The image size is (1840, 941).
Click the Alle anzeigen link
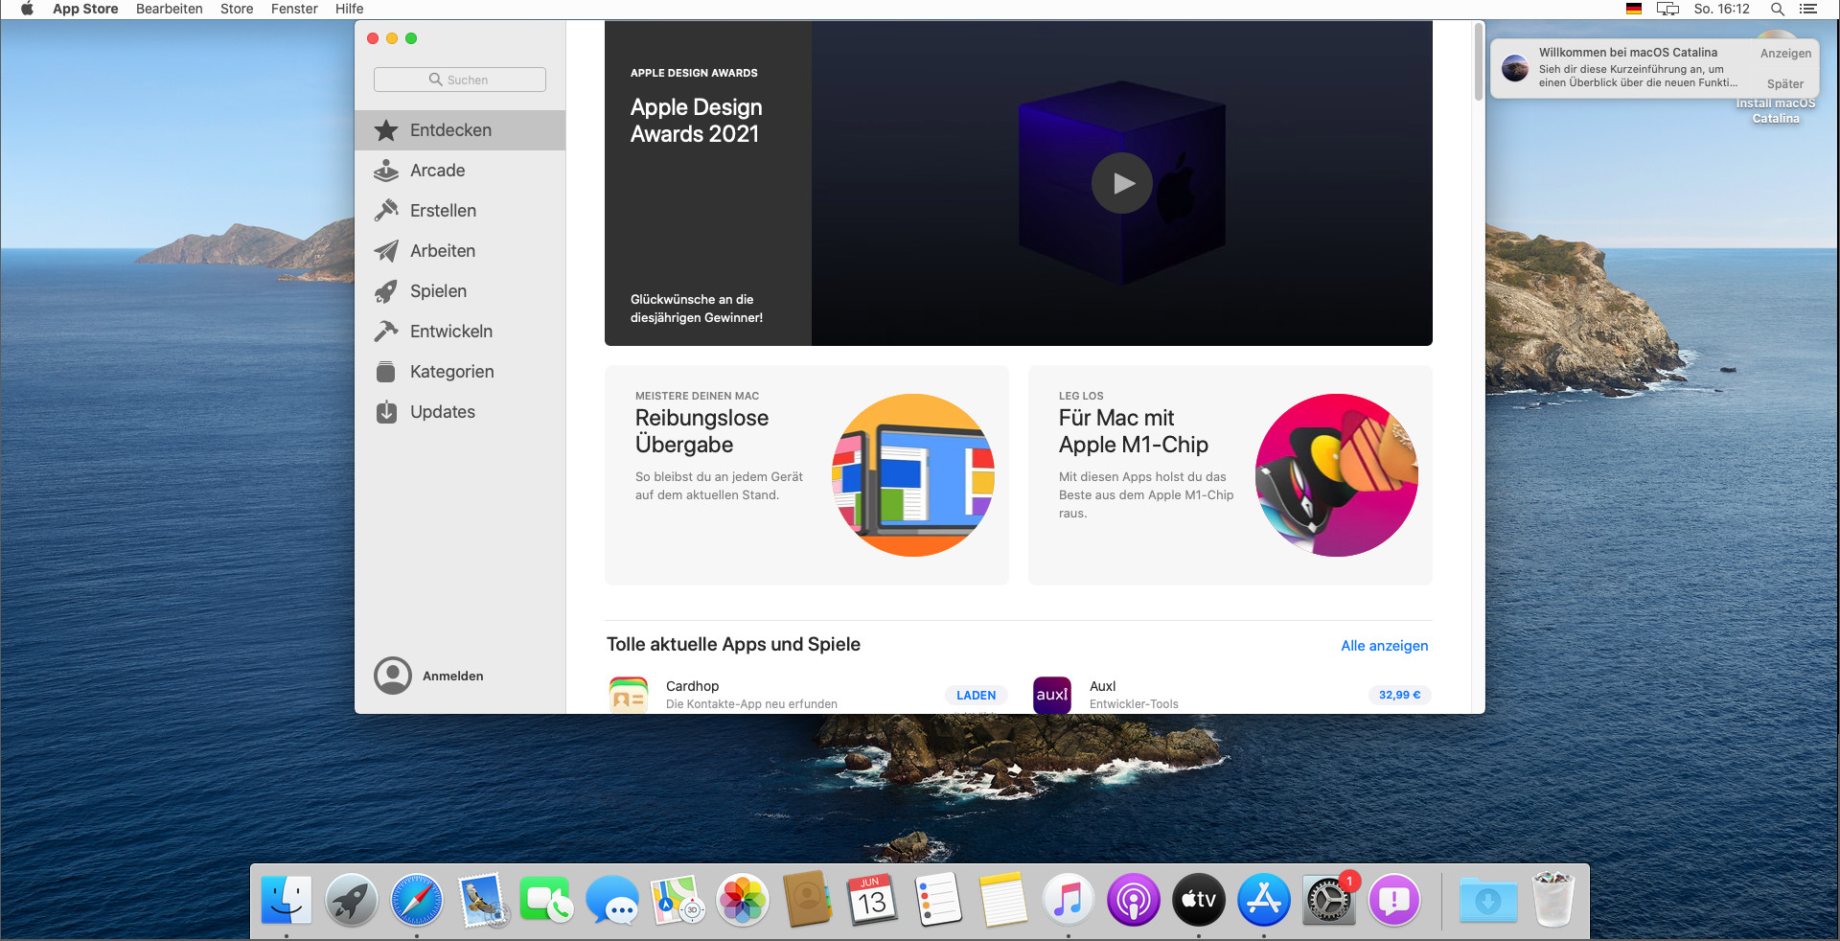1384,646
